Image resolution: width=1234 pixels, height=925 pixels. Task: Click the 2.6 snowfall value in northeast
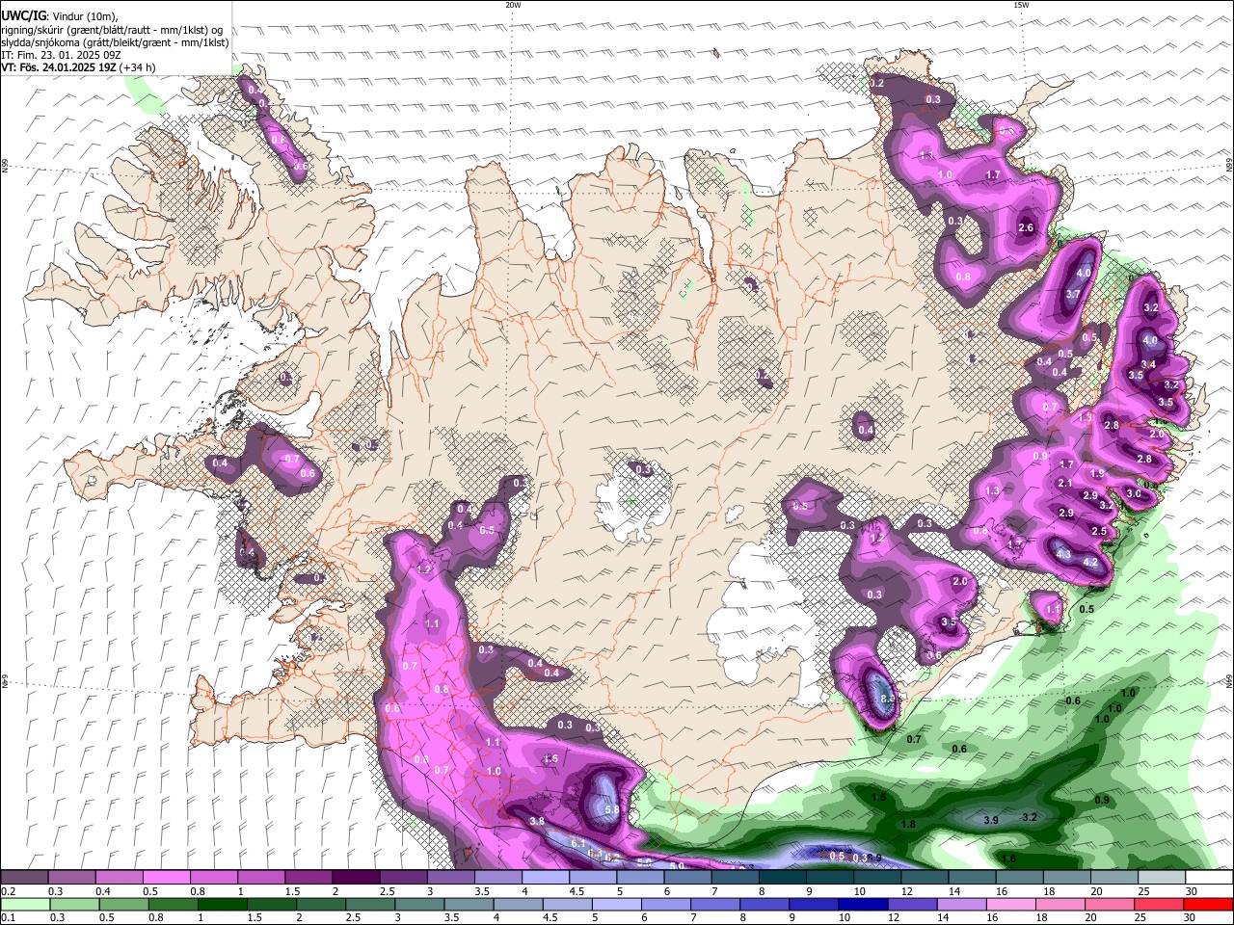(1026, 228)
